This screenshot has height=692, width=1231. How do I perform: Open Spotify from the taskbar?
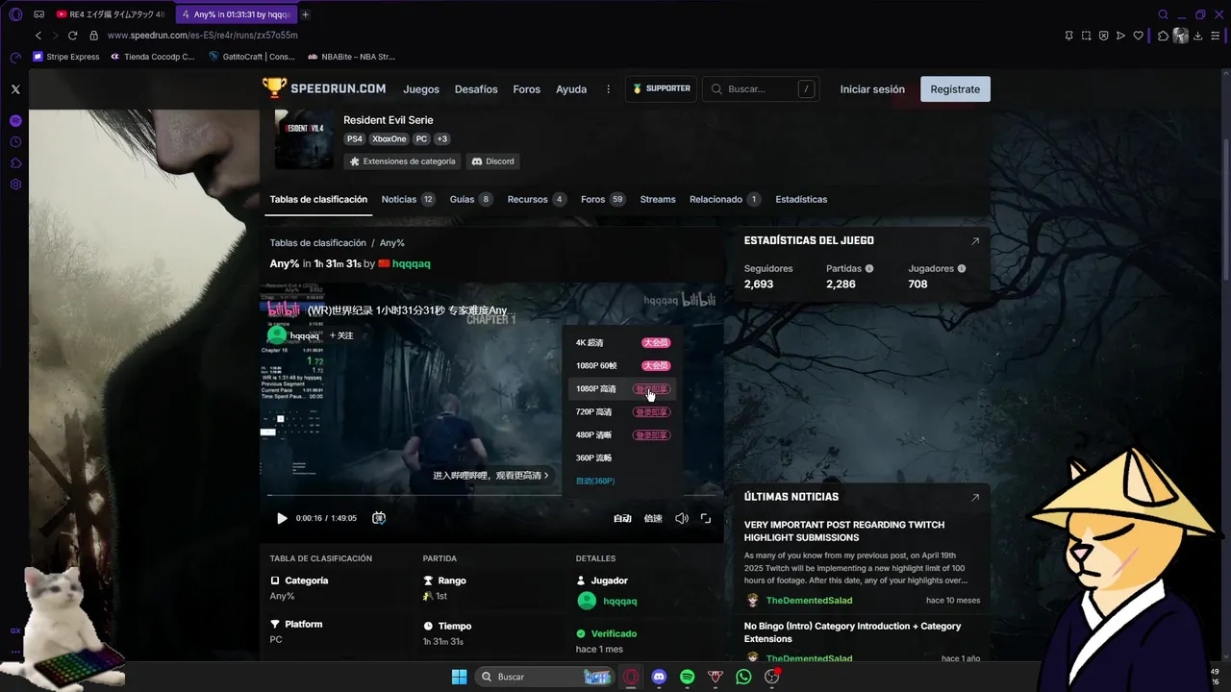click(687, 677)
